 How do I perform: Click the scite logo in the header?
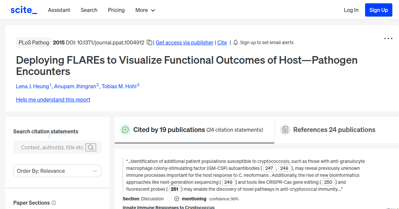23,10
